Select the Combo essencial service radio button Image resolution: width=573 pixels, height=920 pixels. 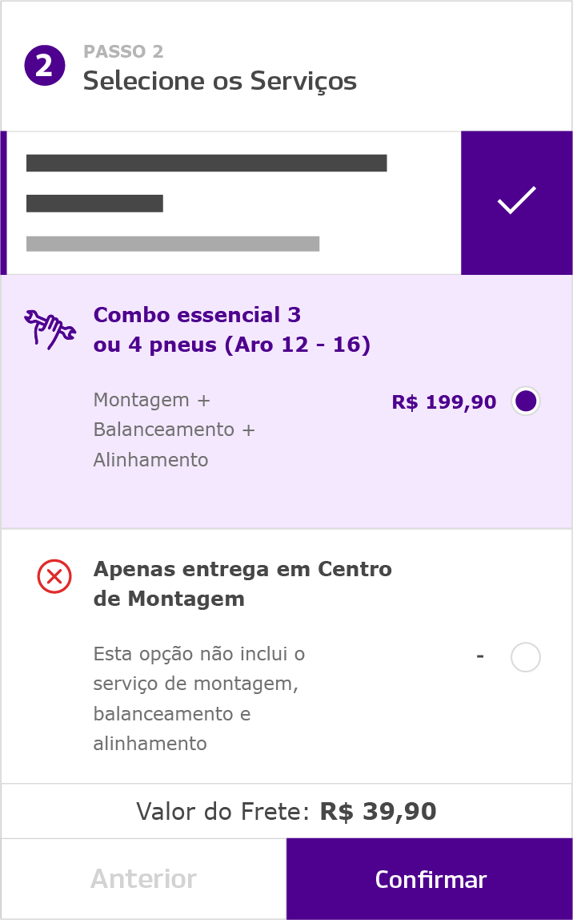tap(525, 401)
